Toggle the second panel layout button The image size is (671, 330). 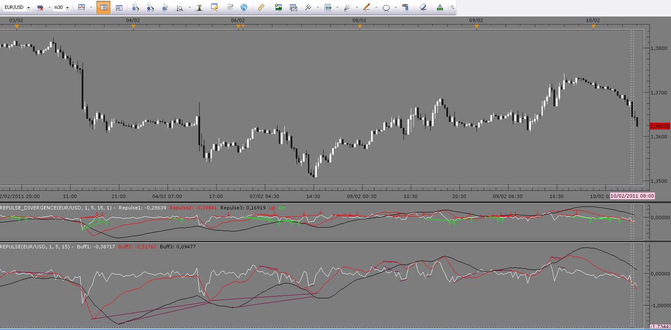[x=119, y=8]
